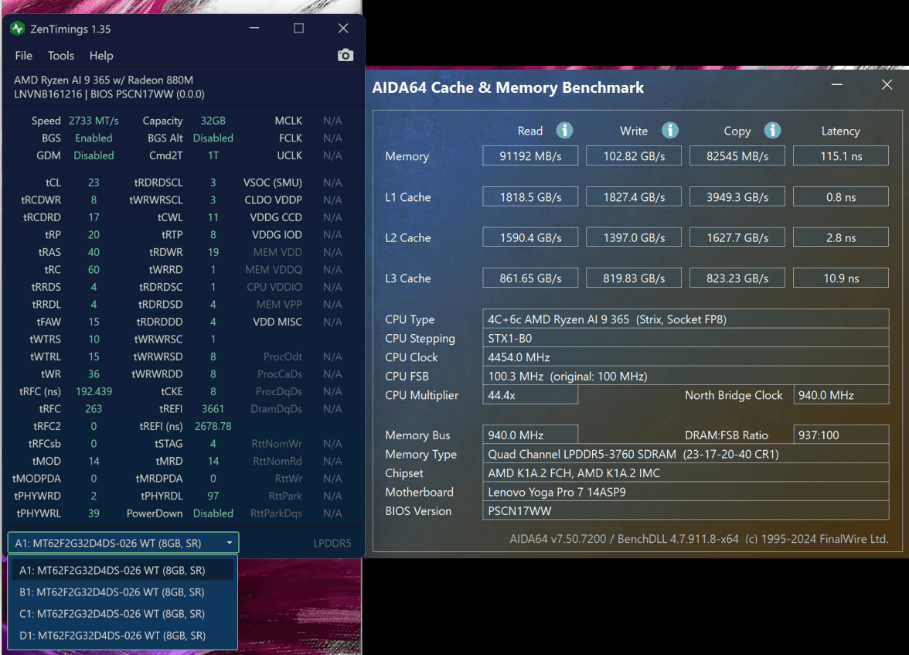The height and width of the screenshot is (655, 909).
Task: Select module B1: MT62F2G32D4DS-026 WT
Action: [x=123, y=592]
